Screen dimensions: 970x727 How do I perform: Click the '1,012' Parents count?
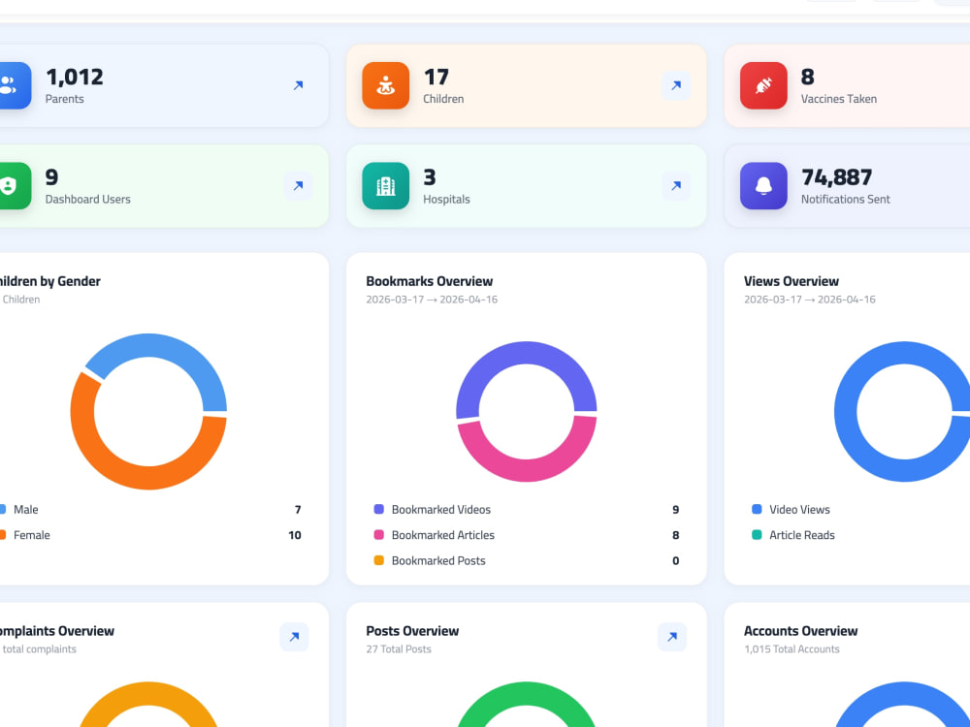(75, 78)
